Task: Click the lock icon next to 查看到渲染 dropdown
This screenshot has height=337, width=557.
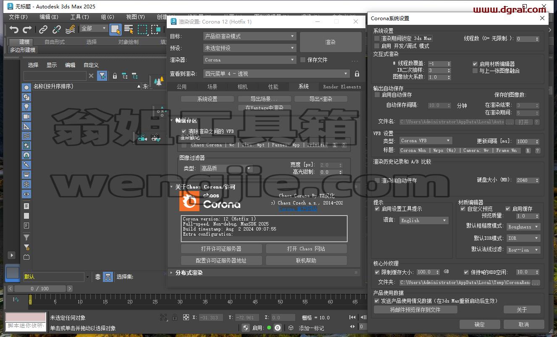Action: click(x=357, y=74)
